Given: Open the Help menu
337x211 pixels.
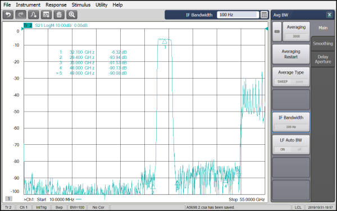Looking at the screenshot, I should (117, 4).
